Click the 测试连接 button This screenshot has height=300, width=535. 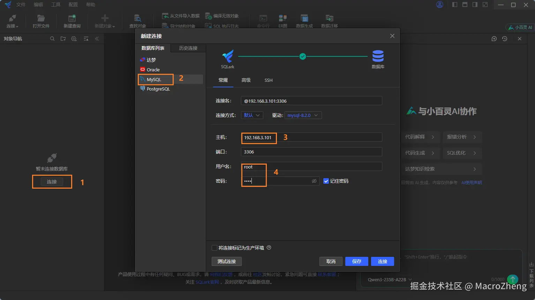click(x=227, y=261)
